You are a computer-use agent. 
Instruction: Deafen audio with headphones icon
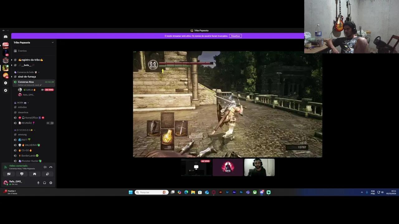tap(45, 183)
